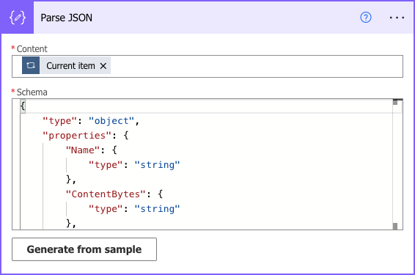Click the "type" key under Name
Image resolution: width=415 pixels, height=275 pixels.
click(x=106, y=165)
